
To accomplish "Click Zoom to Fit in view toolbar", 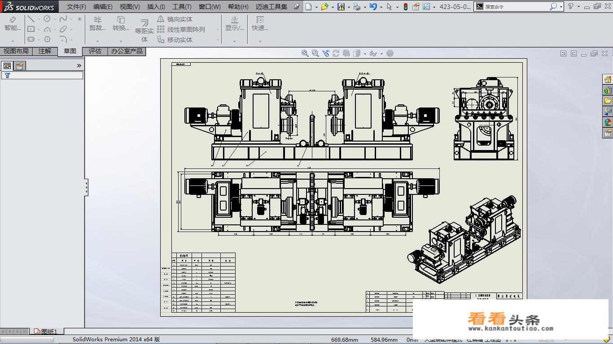I will coord(305,53).
